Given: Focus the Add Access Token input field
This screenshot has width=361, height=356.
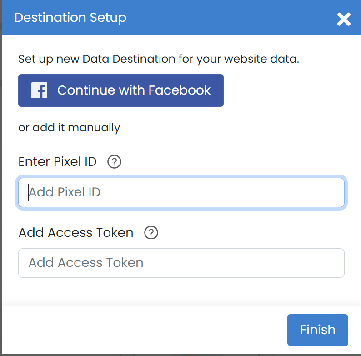Looking at the screenshot, I should 181,263.
